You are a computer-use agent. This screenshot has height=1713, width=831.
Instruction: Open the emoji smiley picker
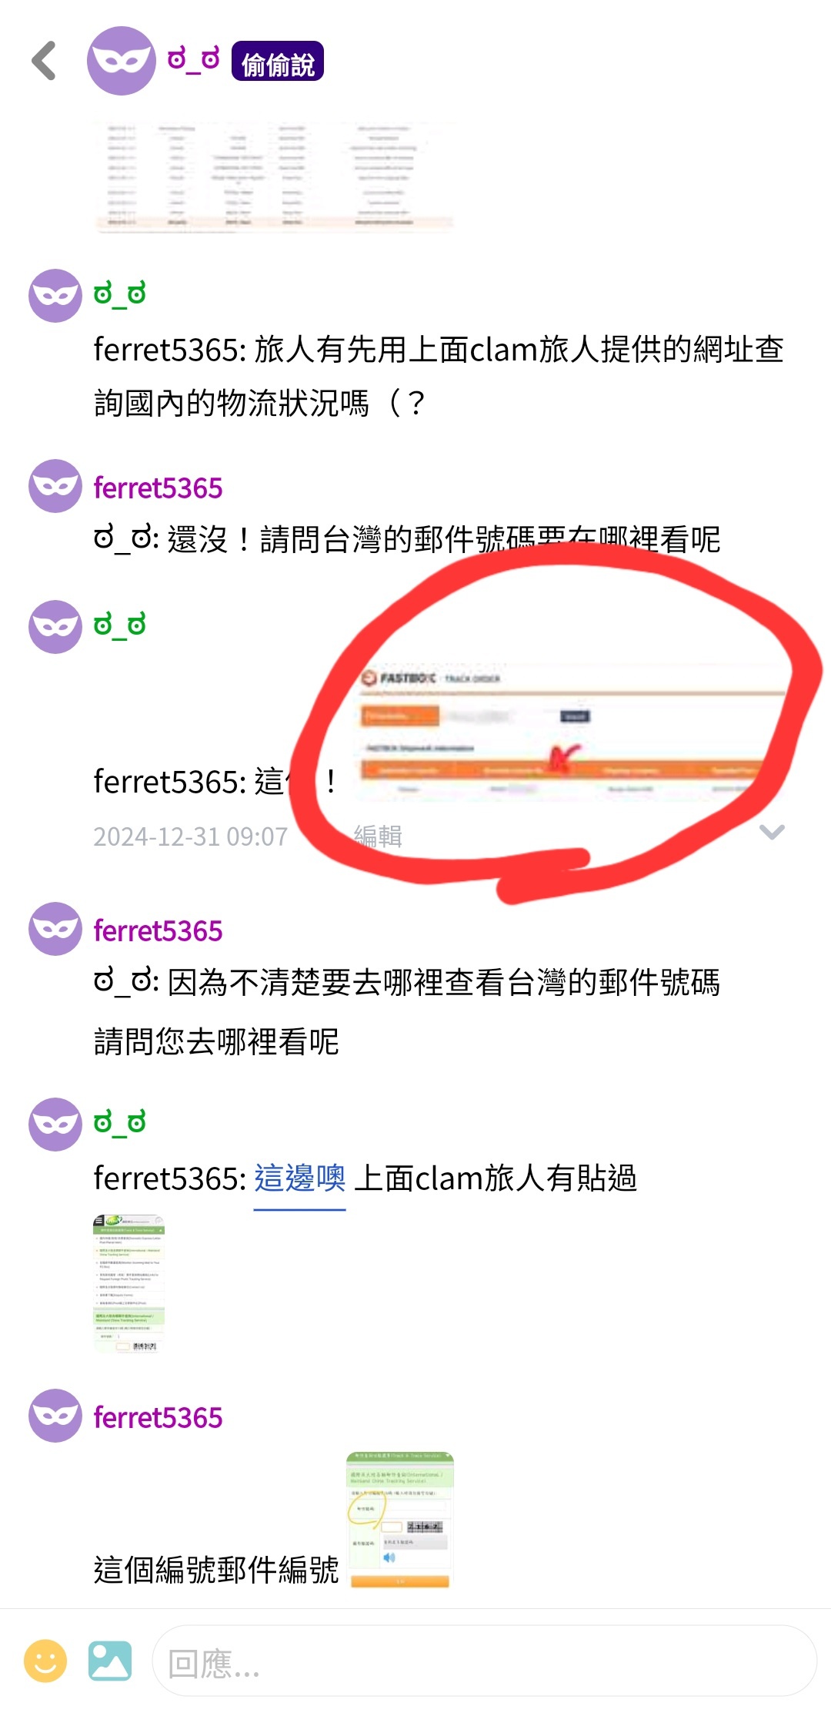(x=45, y=1661)
